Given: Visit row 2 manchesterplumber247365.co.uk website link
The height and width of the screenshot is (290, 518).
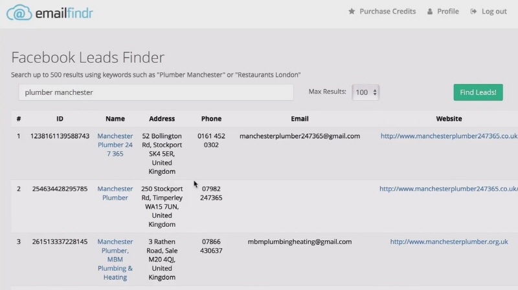Looking at the screenshot, I should tap(449, 189).
